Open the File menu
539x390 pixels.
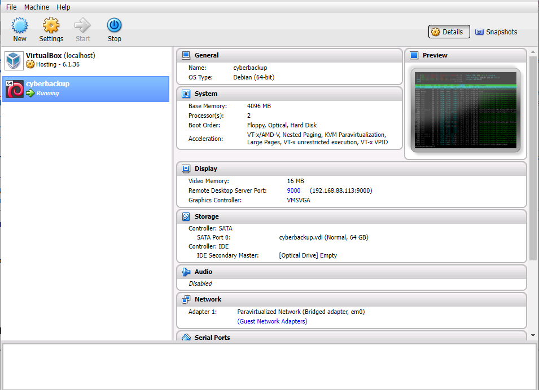(x=11, y=7)
